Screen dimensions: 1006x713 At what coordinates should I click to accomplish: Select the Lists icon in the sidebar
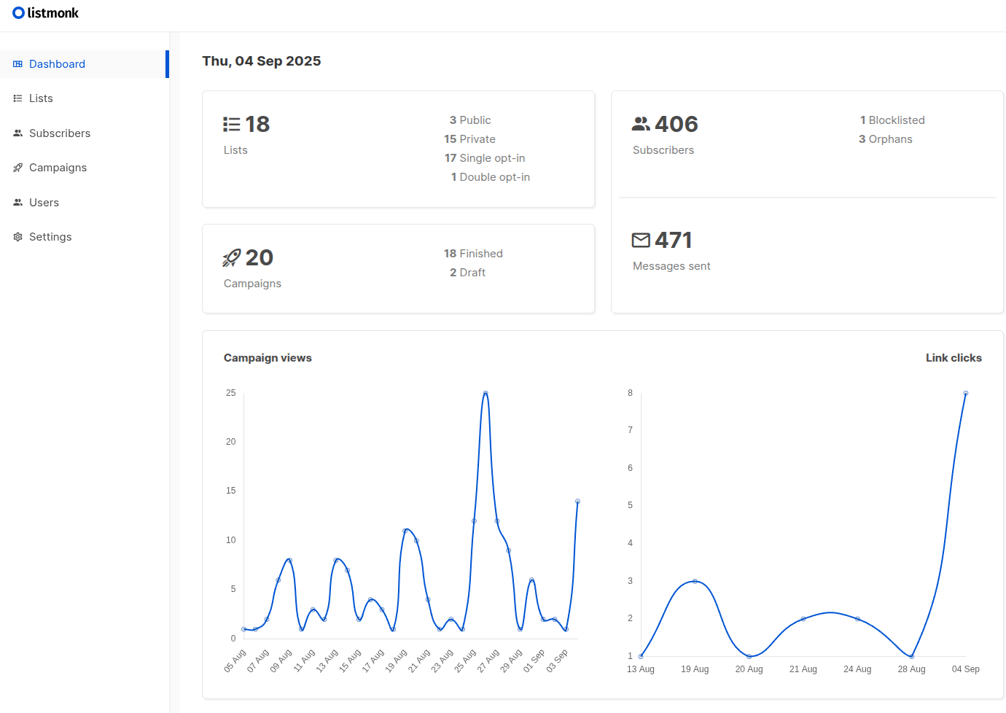(17, 98)
